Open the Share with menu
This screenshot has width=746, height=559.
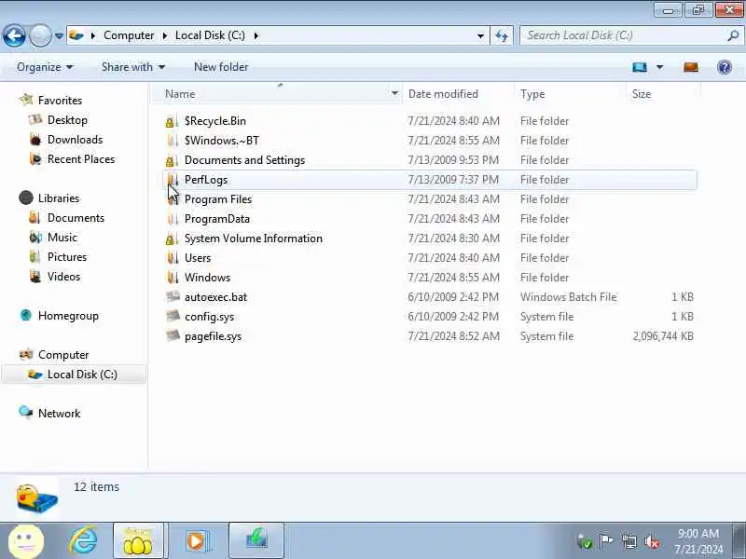132,67
